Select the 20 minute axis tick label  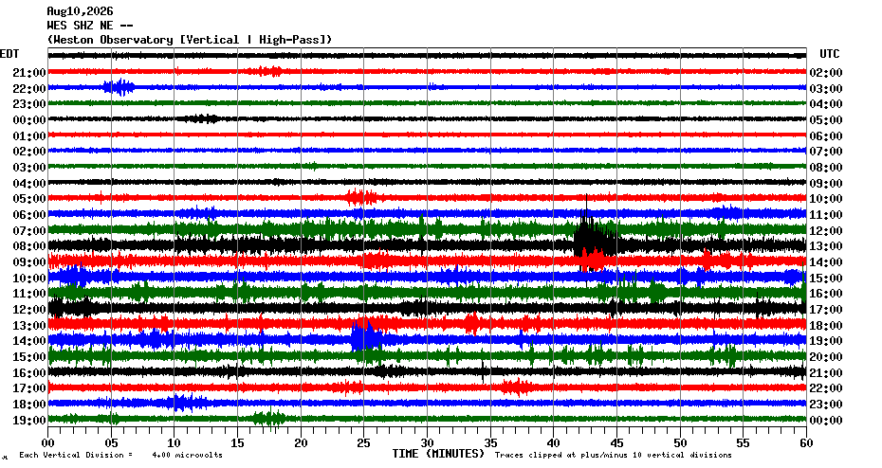(x=301, y=443)
